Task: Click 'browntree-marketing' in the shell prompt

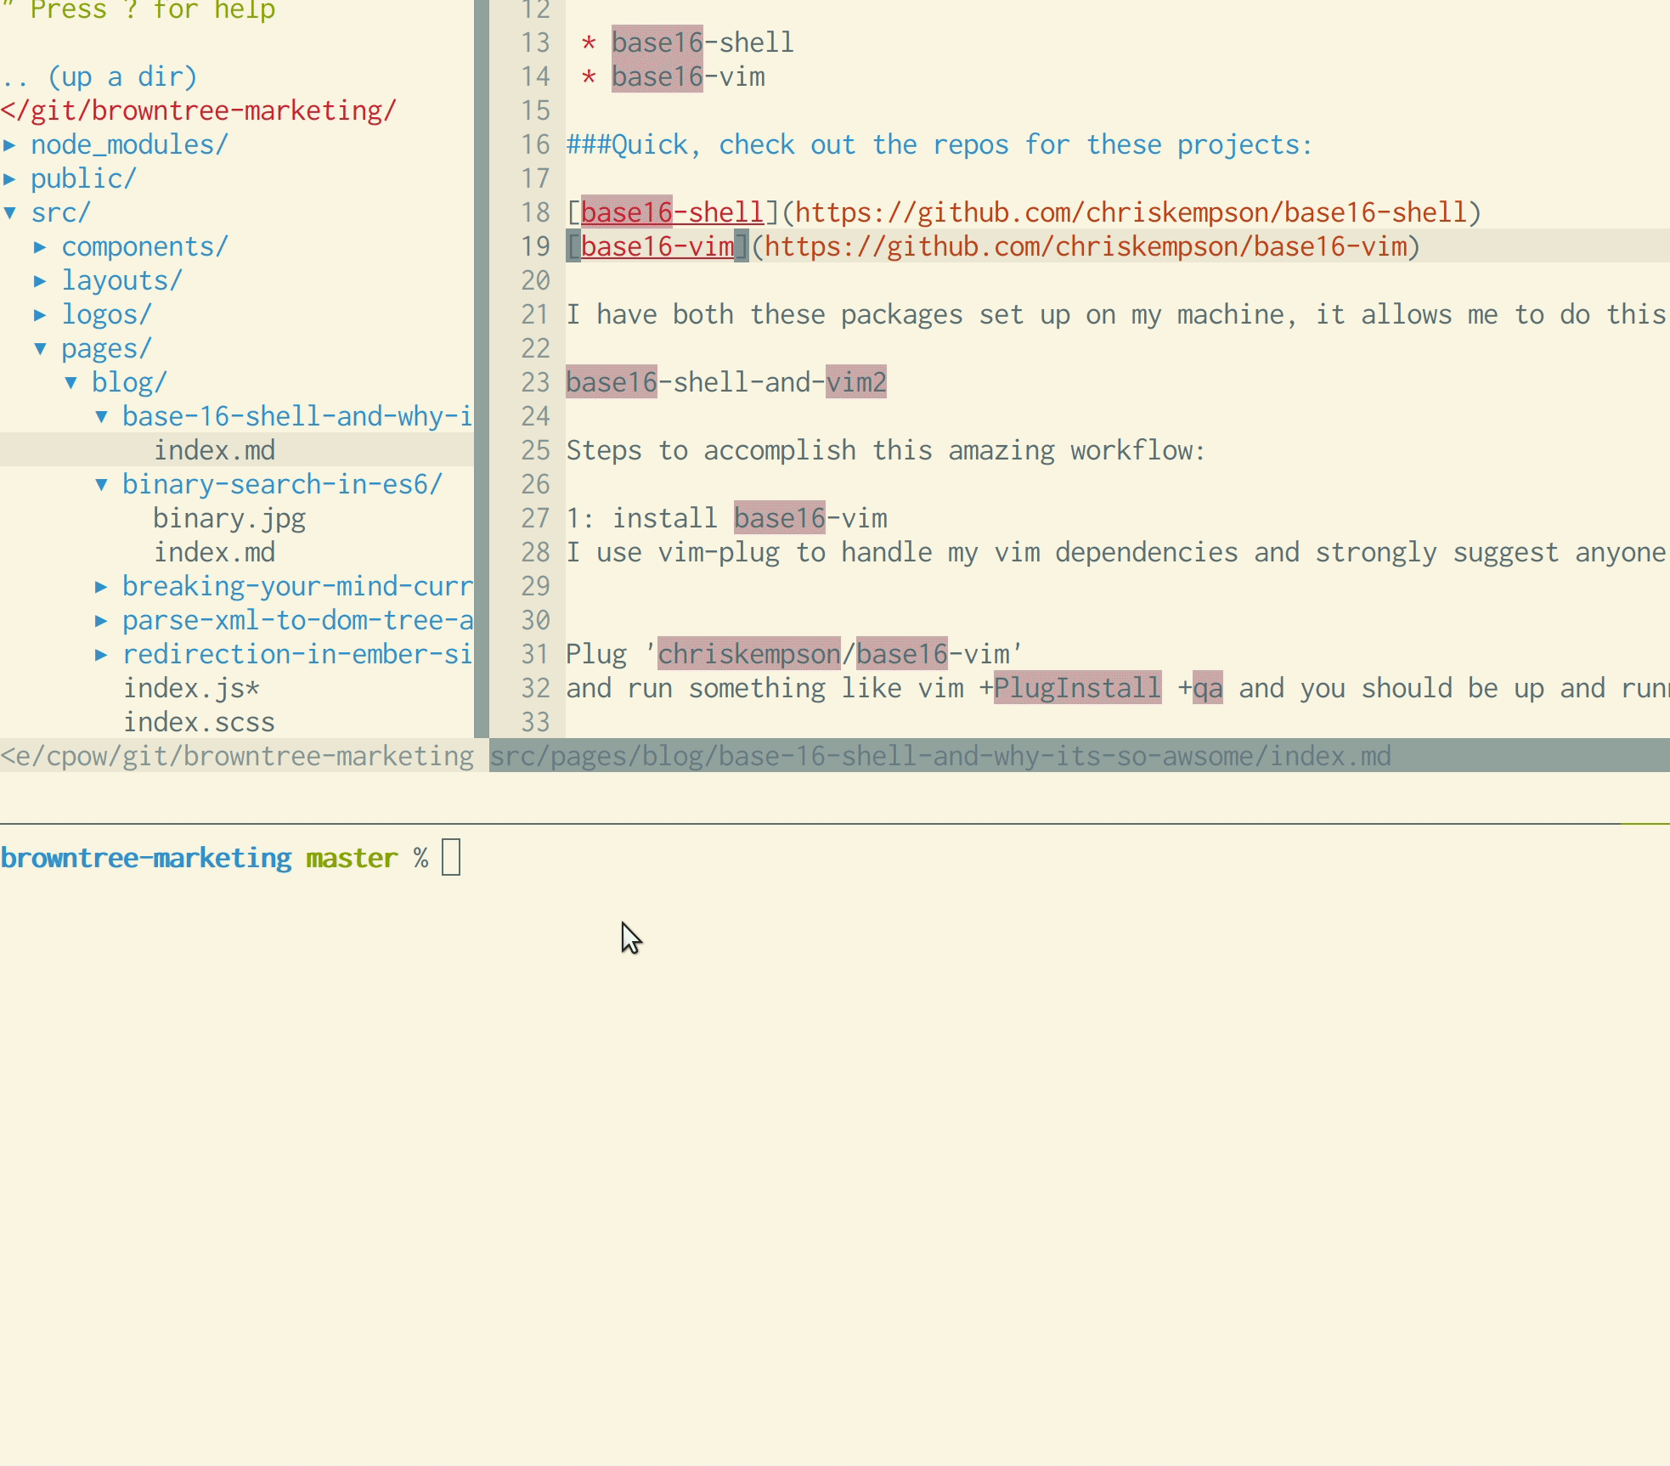Action: (x=146, y=859)
